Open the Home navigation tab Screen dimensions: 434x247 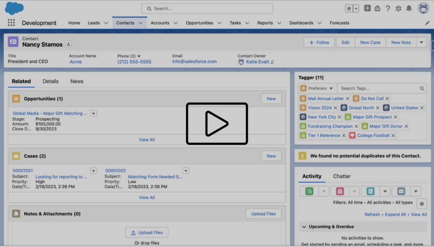point(74,23)
